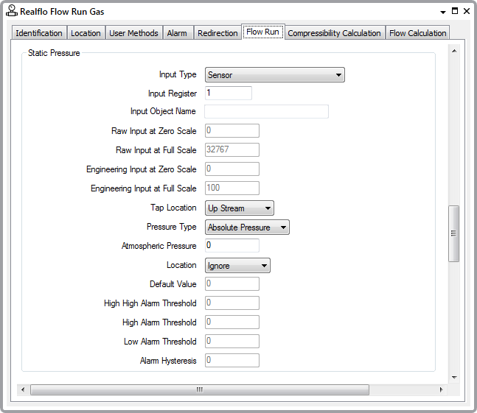Expand the Tap Location dropdown
Viewport: 477px width, 413px height.
coord(239,208)
